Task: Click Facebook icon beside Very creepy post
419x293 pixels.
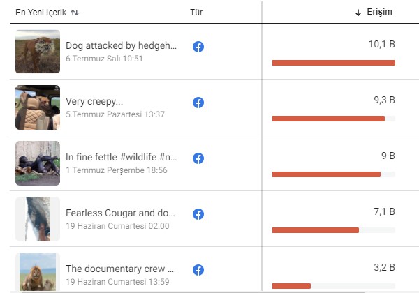Action: click(198, 103)
